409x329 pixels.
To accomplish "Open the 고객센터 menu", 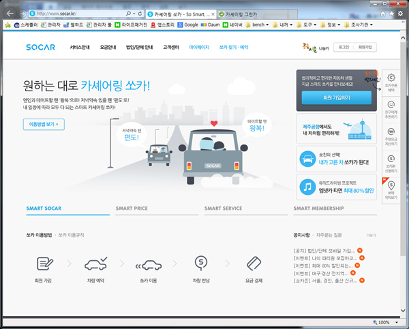I will point(171,47).
